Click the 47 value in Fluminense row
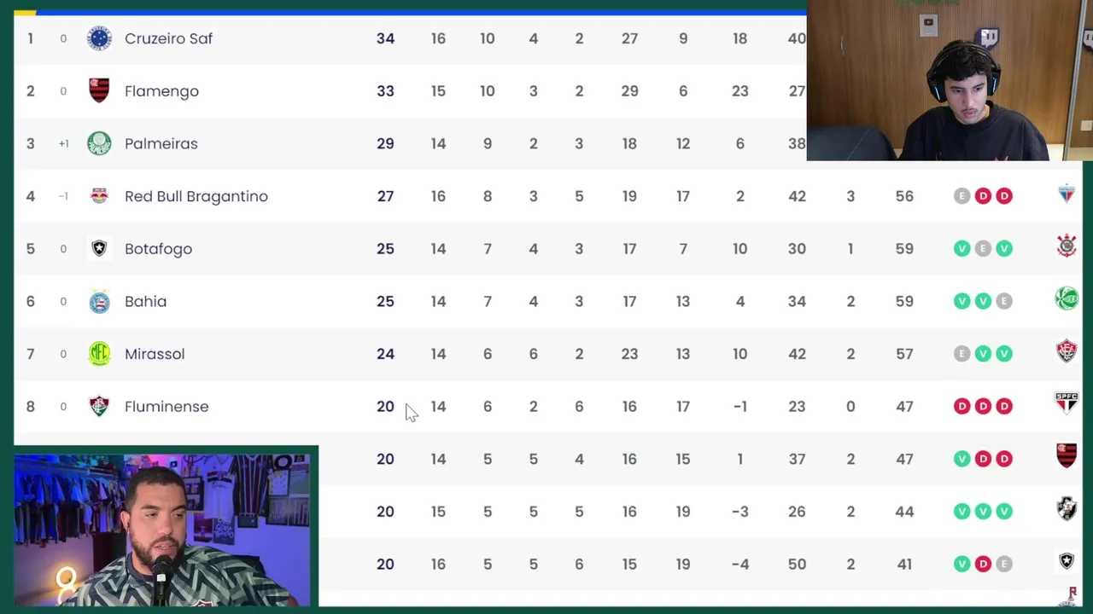 [904, 407]
